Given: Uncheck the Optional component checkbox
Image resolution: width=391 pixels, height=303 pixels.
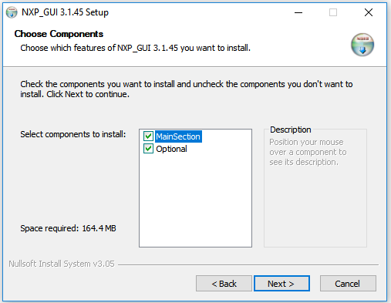Looking at the screenshot, I should pos(148,149).
